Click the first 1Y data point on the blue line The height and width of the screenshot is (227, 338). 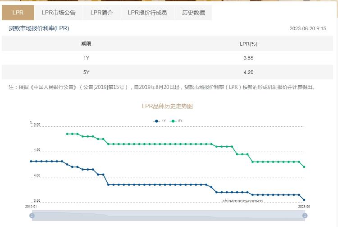[31, 162]
